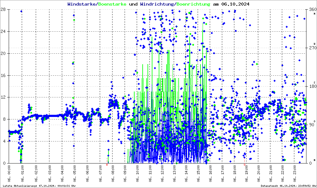The width and height of the screenshot is (317, 188).
Task: Click the 360 degree direction axis label
Action: click(x=313, y=10)
